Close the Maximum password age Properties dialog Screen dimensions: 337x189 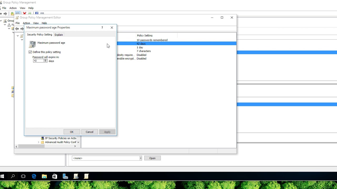[x=112, y=28]
